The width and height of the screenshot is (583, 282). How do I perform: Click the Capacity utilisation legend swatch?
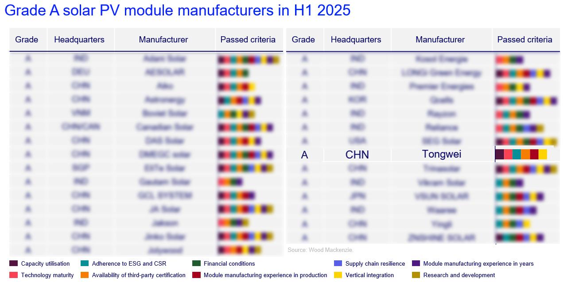pyautogui.click(x=13, y=264)
